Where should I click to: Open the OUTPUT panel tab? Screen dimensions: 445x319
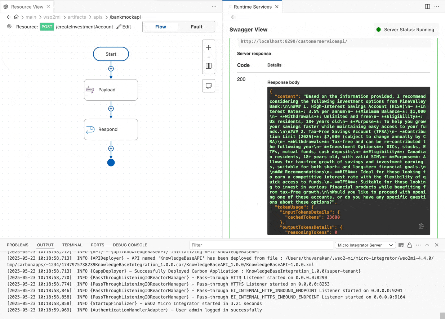click(45, 245)
